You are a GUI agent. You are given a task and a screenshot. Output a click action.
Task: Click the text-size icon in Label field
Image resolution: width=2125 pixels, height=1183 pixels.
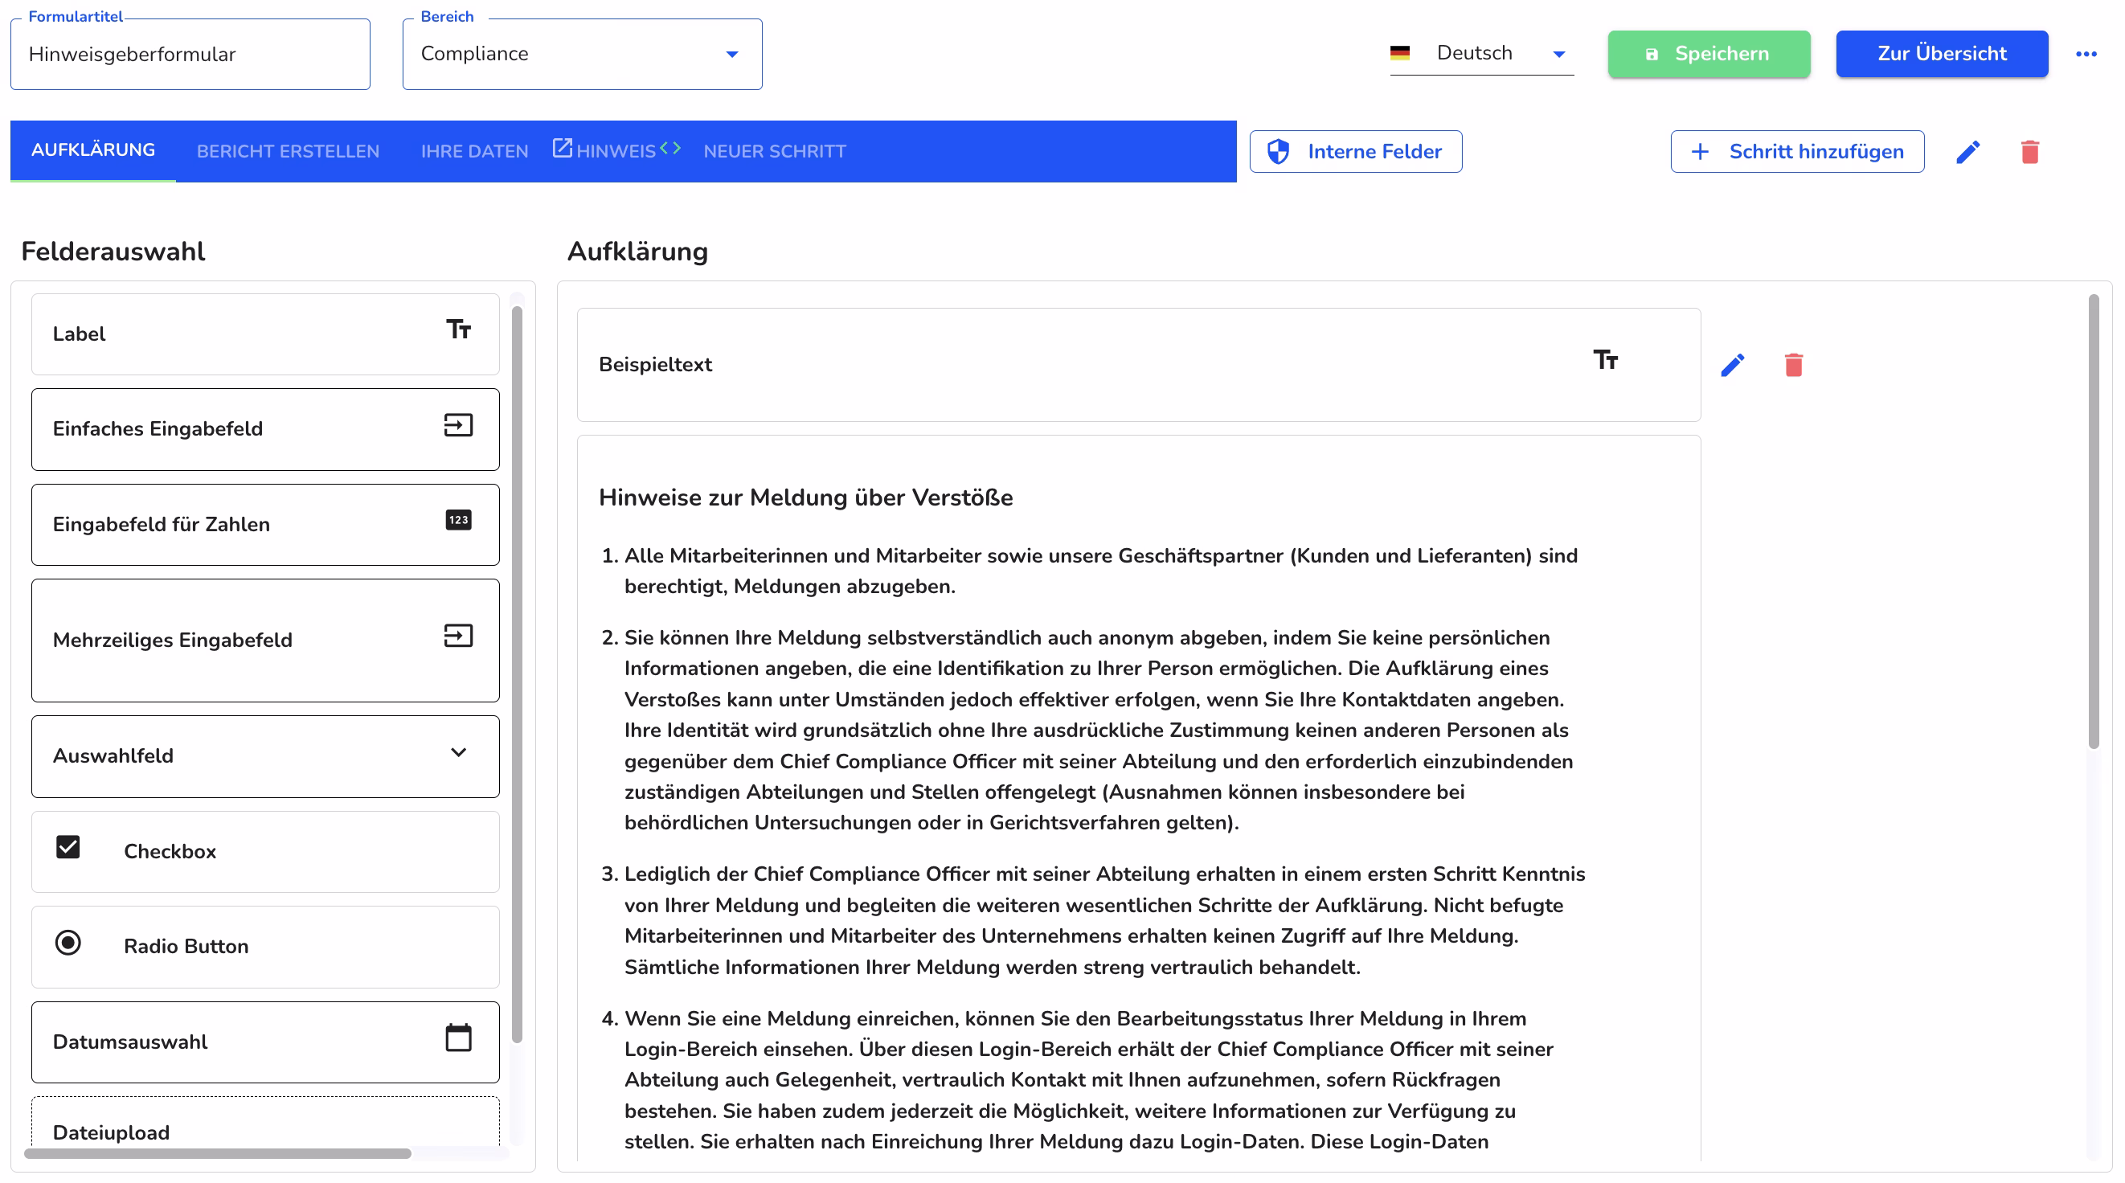459,330
